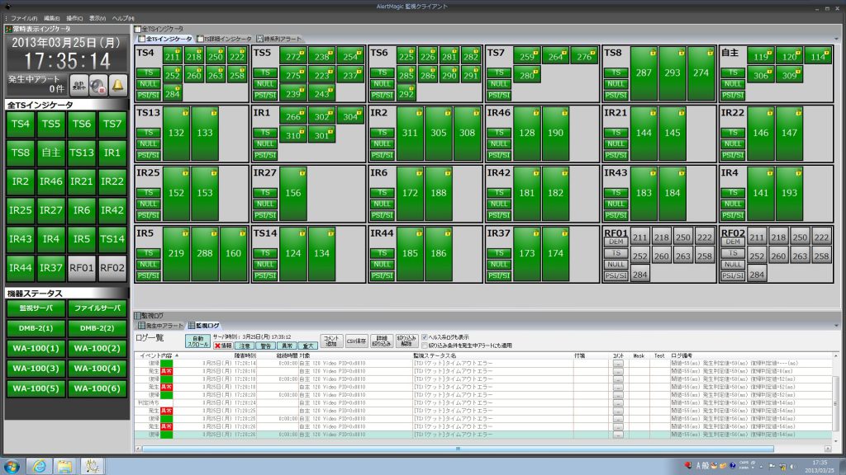Toggle the 注意 log level filter

pos(245,346)
